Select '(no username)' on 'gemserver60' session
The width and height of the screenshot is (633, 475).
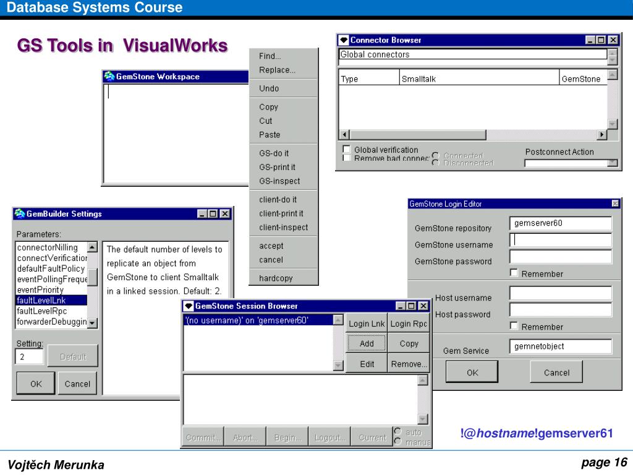point(258,320)
